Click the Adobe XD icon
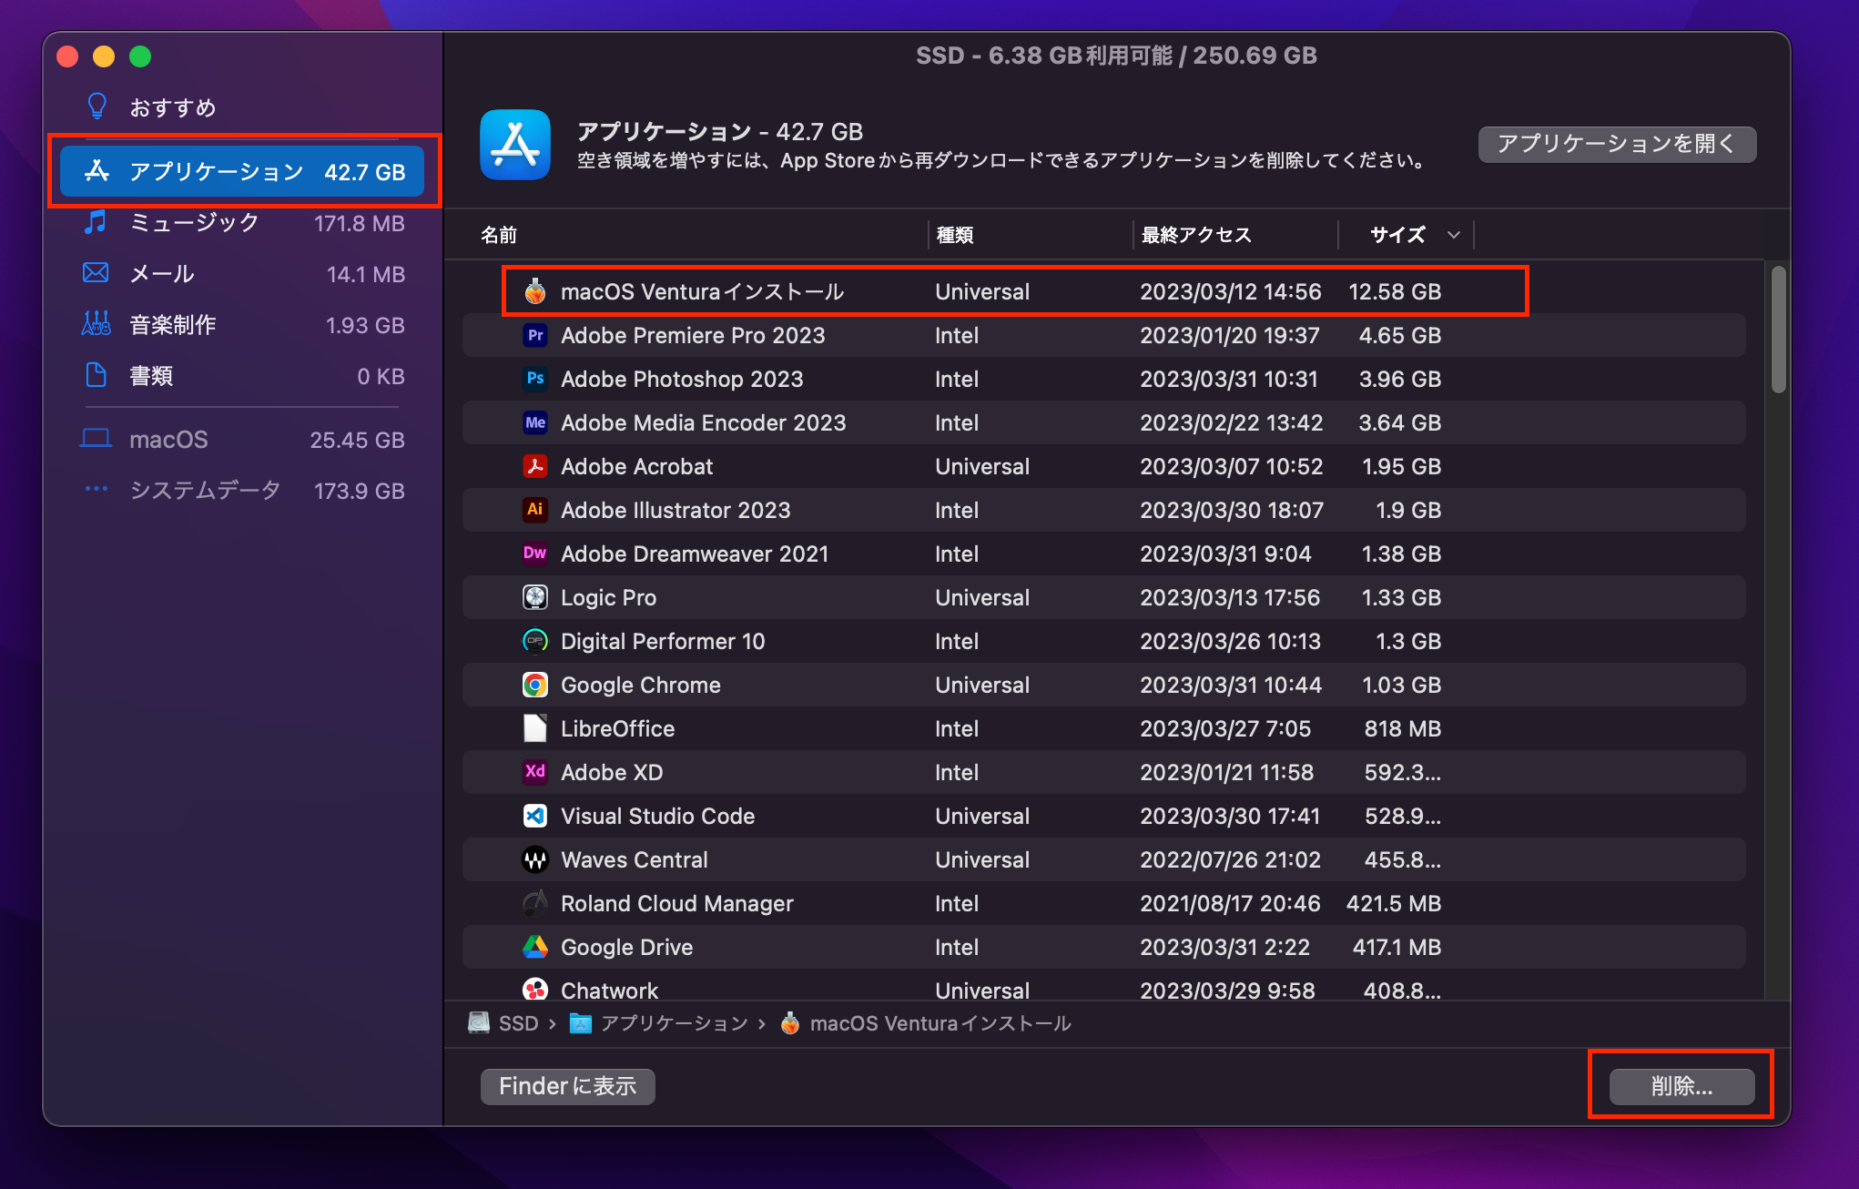Screen dimensions: 1859x1189 535,772
